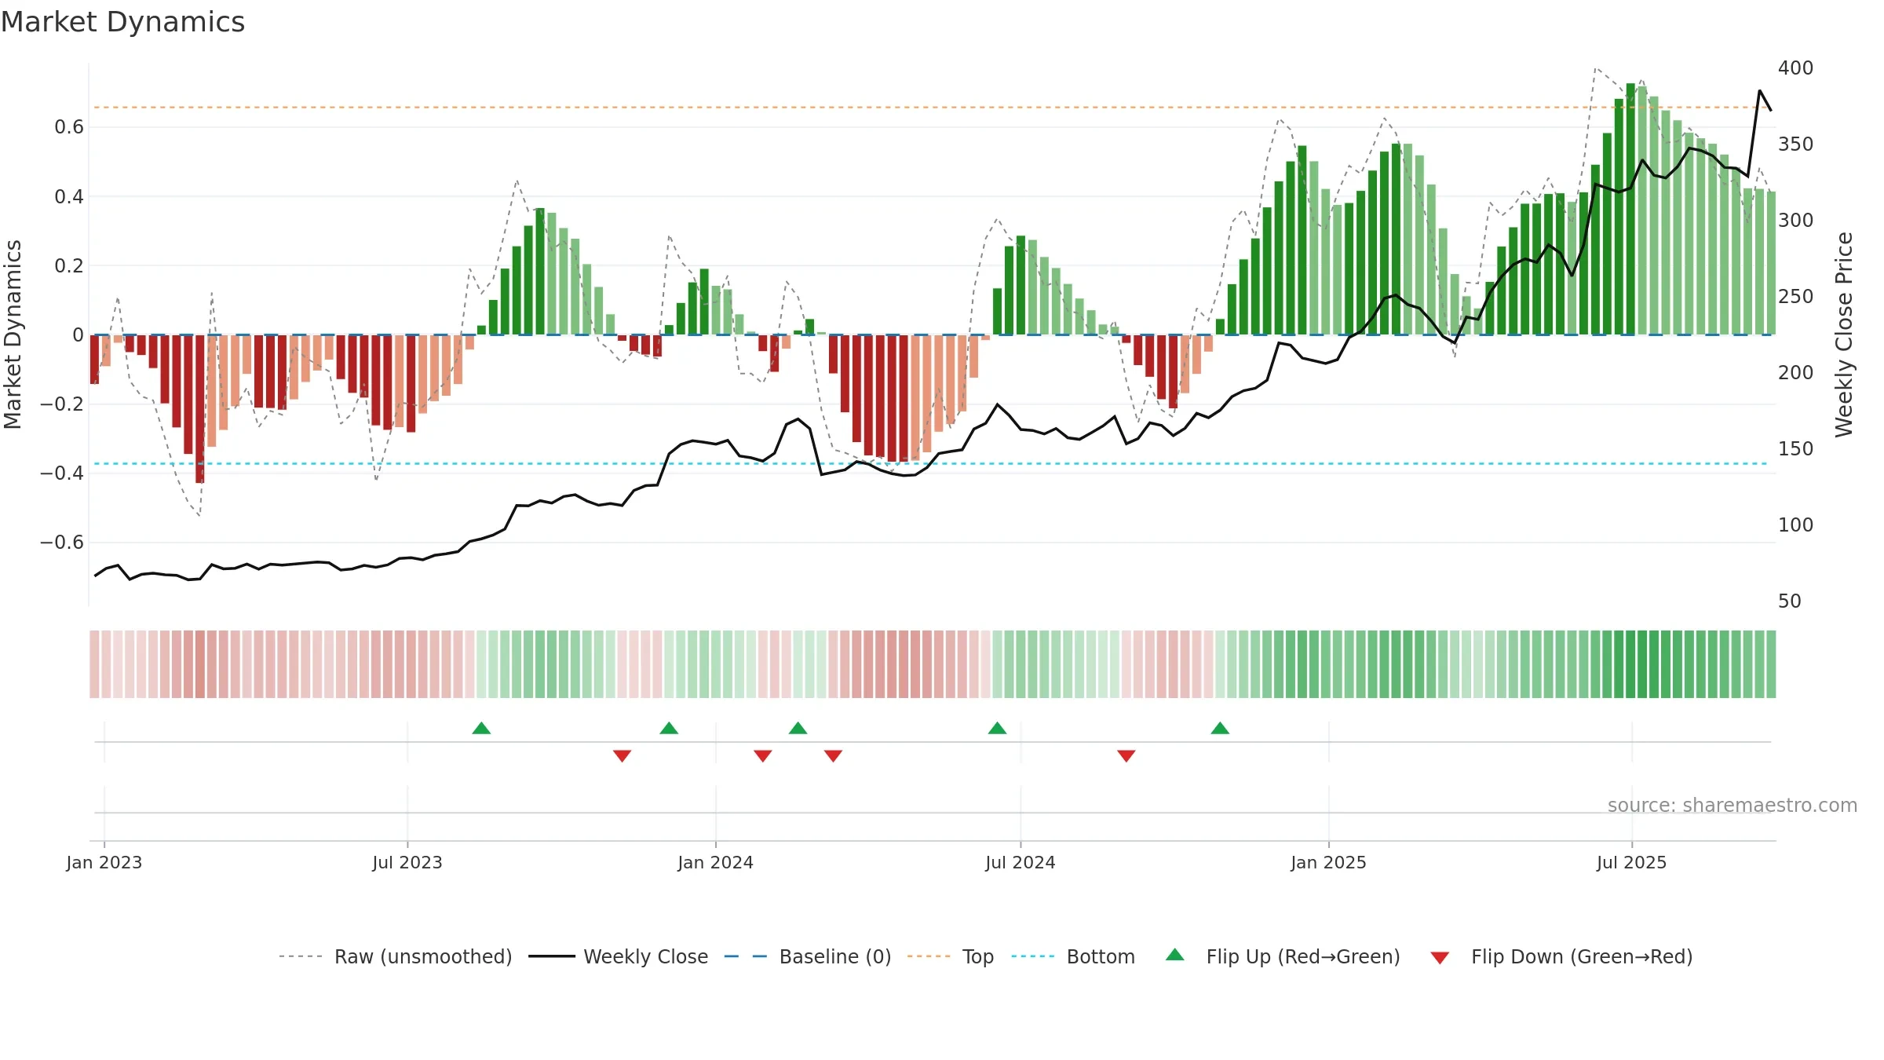The image size is (1884, 1060).
Task: Click the green triangle icon in legend
Action: 1175,955
